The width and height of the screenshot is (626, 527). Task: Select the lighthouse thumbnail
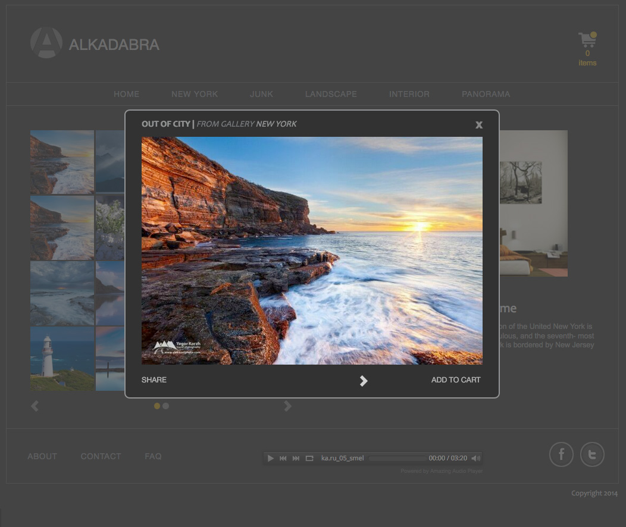pos(62,358)
